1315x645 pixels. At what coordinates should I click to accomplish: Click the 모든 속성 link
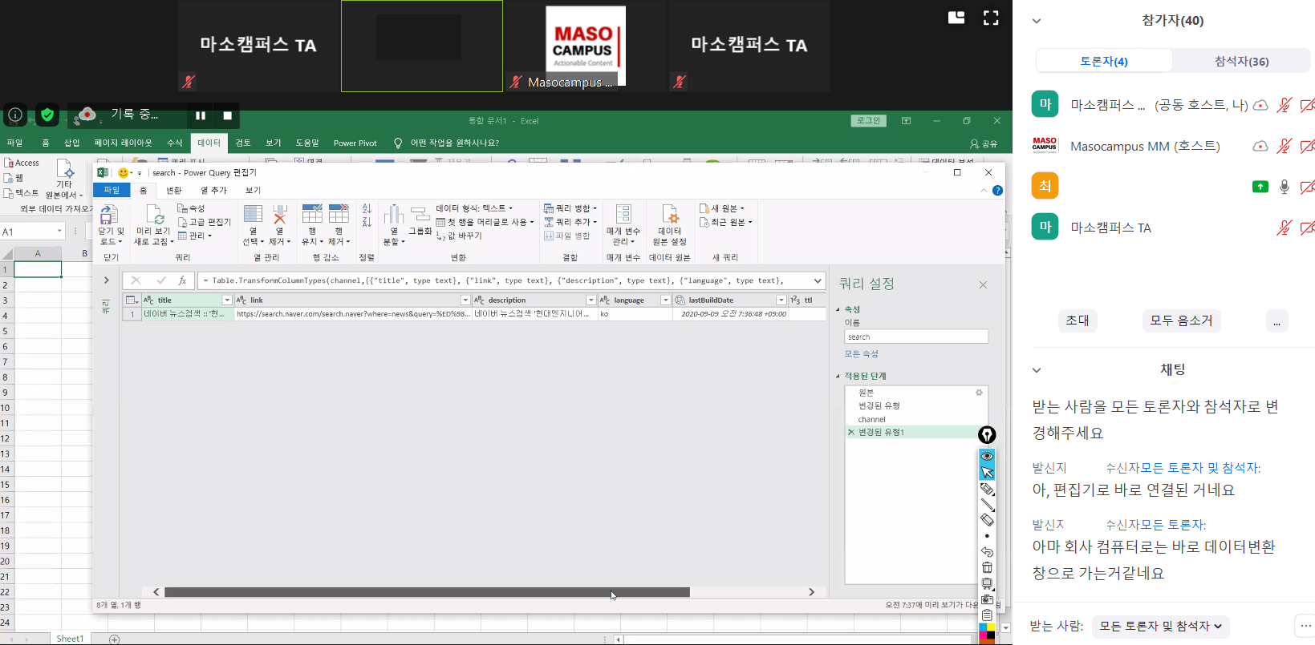click(x=861, y=354)
